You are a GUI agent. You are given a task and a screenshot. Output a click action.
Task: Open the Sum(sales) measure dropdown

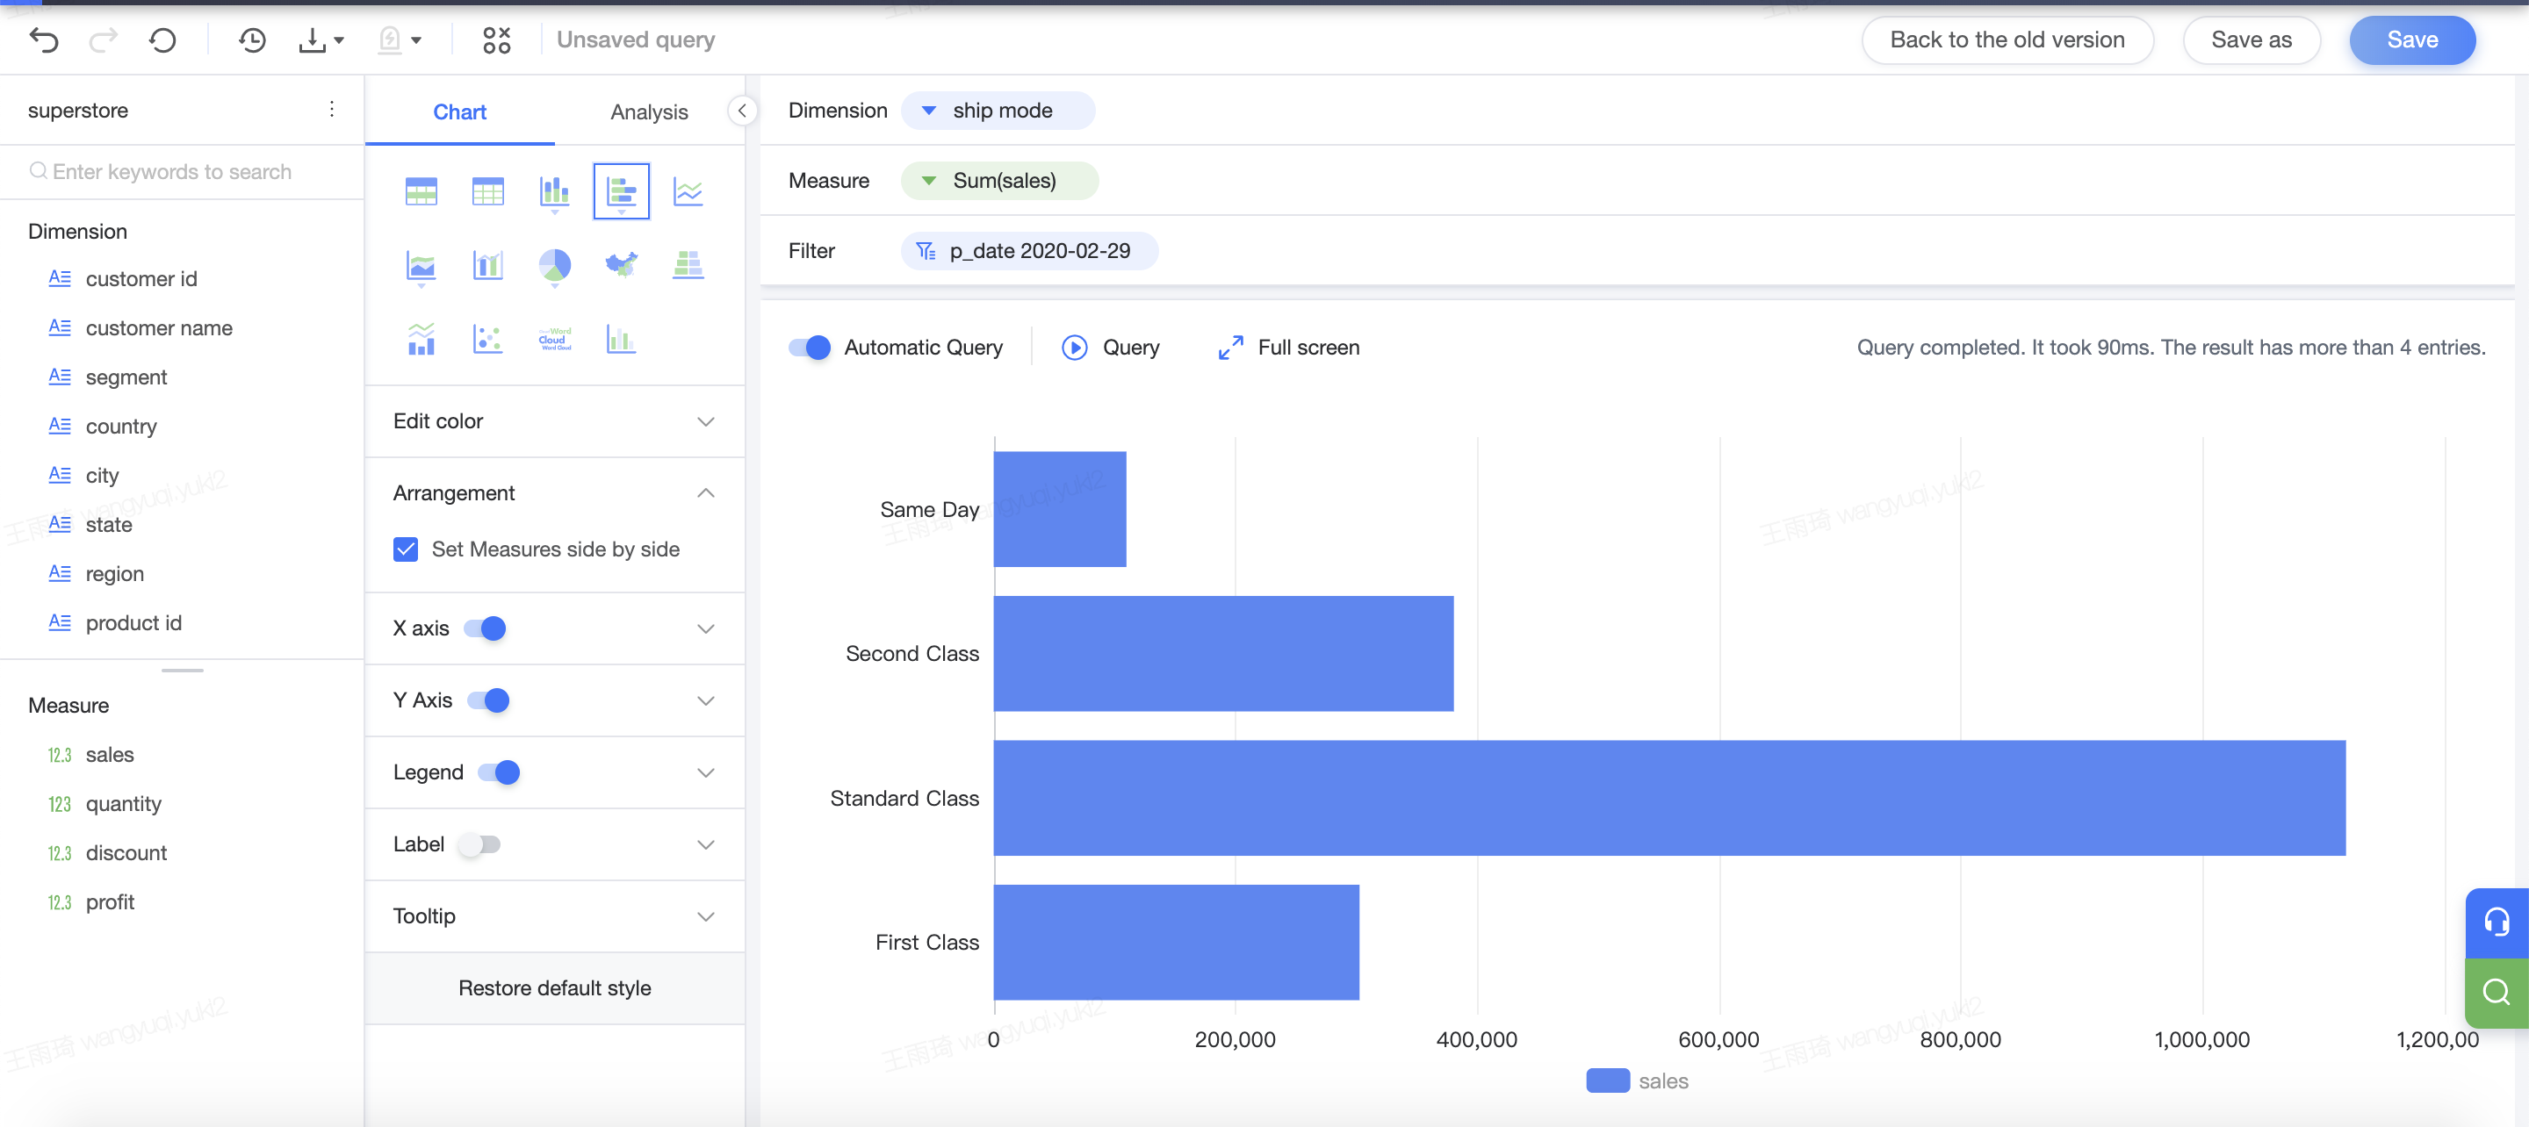pyautogui.click(x=928, y=181)
